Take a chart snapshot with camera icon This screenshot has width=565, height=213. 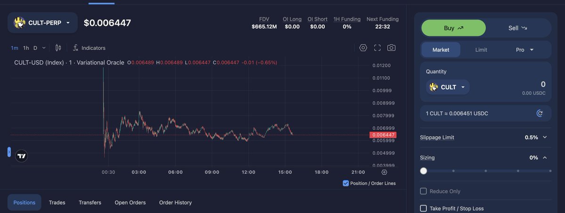391,48
